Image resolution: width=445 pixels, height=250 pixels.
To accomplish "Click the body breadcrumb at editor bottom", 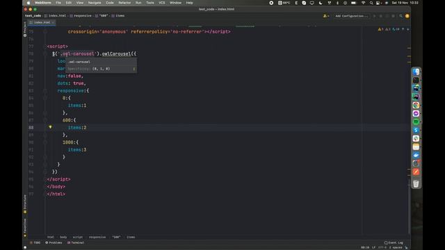I will [63, 237].
